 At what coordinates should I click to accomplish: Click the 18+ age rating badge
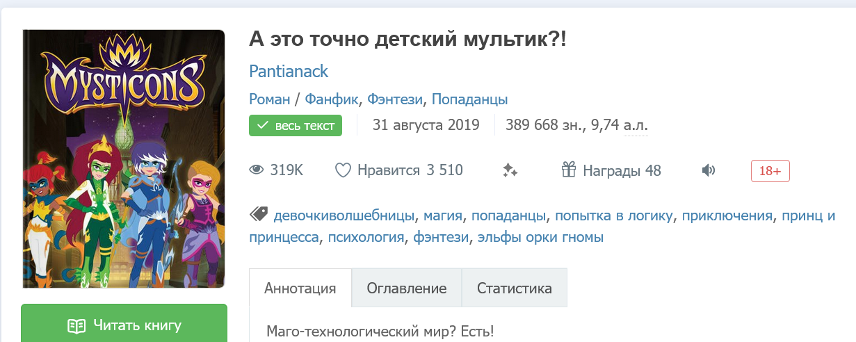(770, 171)
